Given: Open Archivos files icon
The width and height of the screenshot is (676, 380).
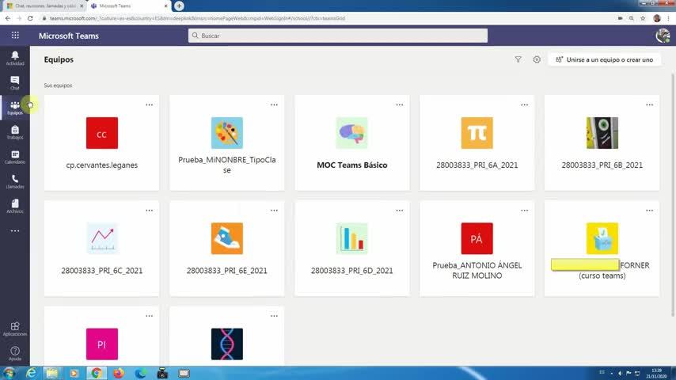Looking at the screenshot, I should pos(15,206).
